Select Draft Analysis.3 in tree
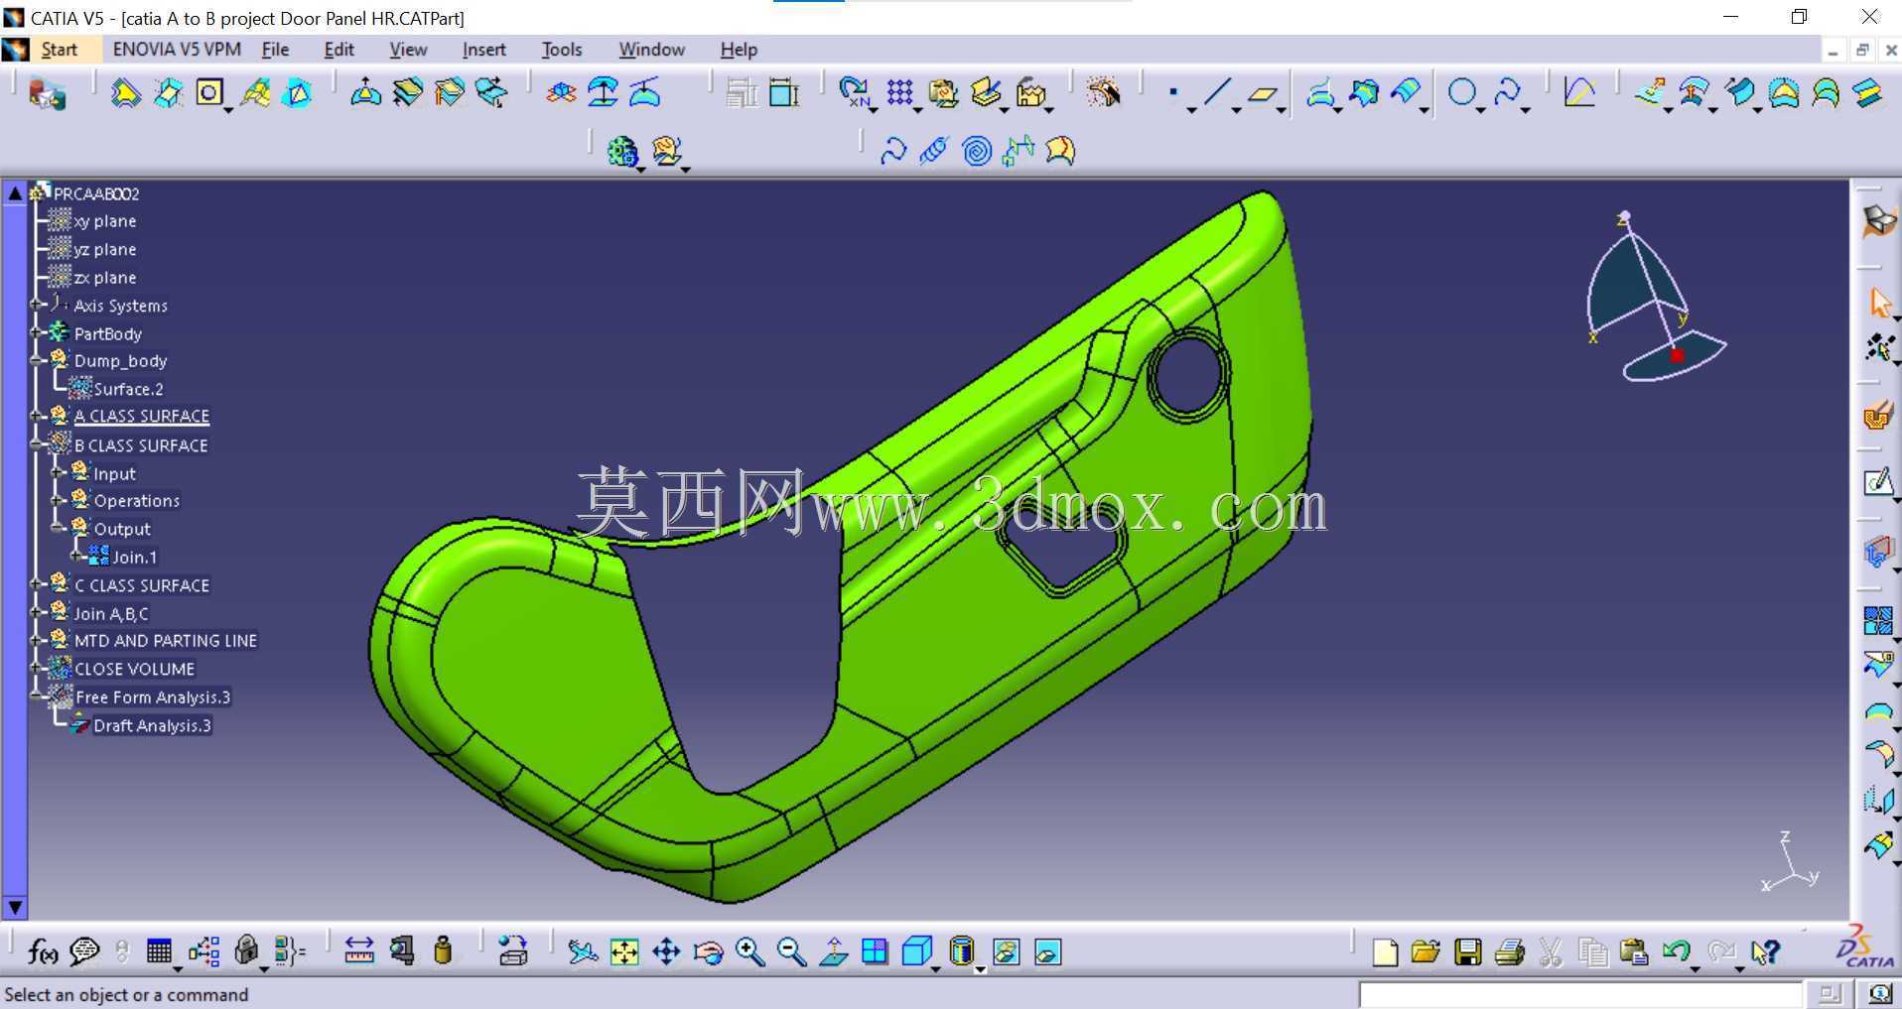1902x1009 pixels. 152,725
